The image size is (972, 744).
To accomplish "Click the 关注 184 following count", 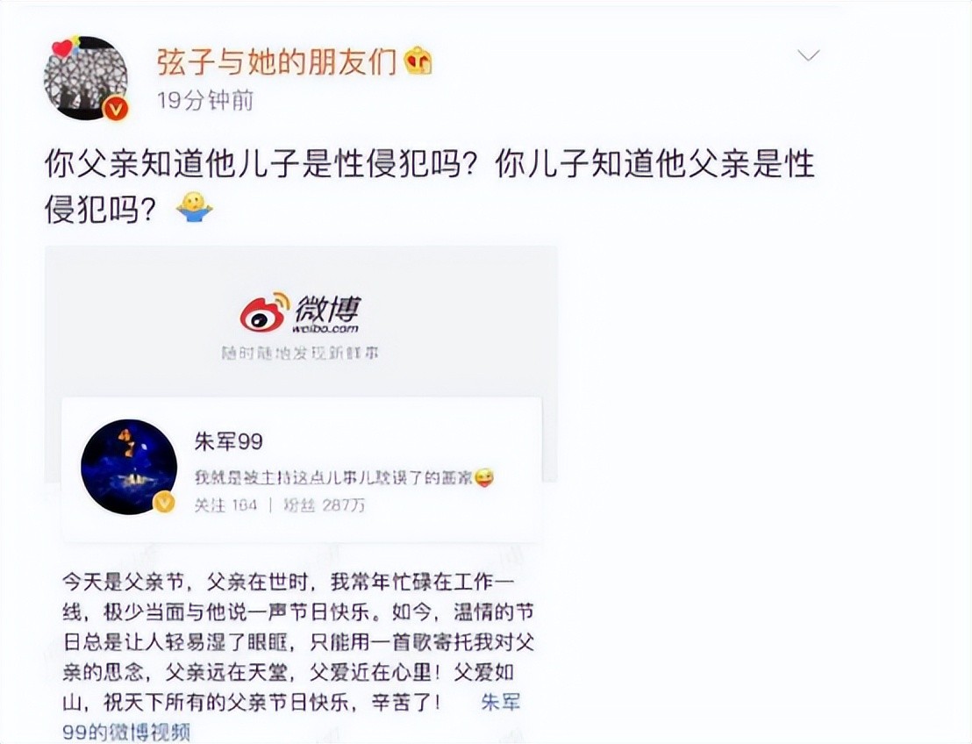I will pyautogui.click(x=225, y=505).
